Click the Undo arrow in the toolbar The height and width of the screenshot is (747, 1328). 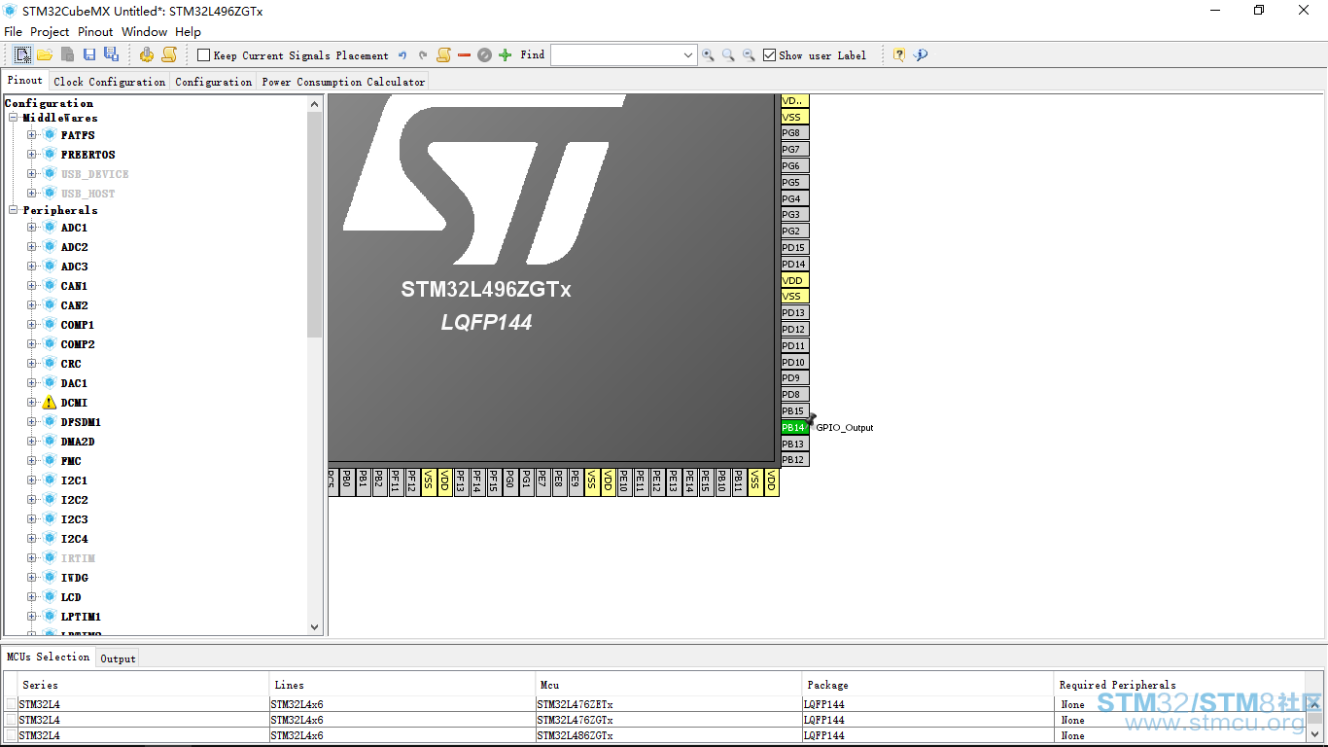402,55
